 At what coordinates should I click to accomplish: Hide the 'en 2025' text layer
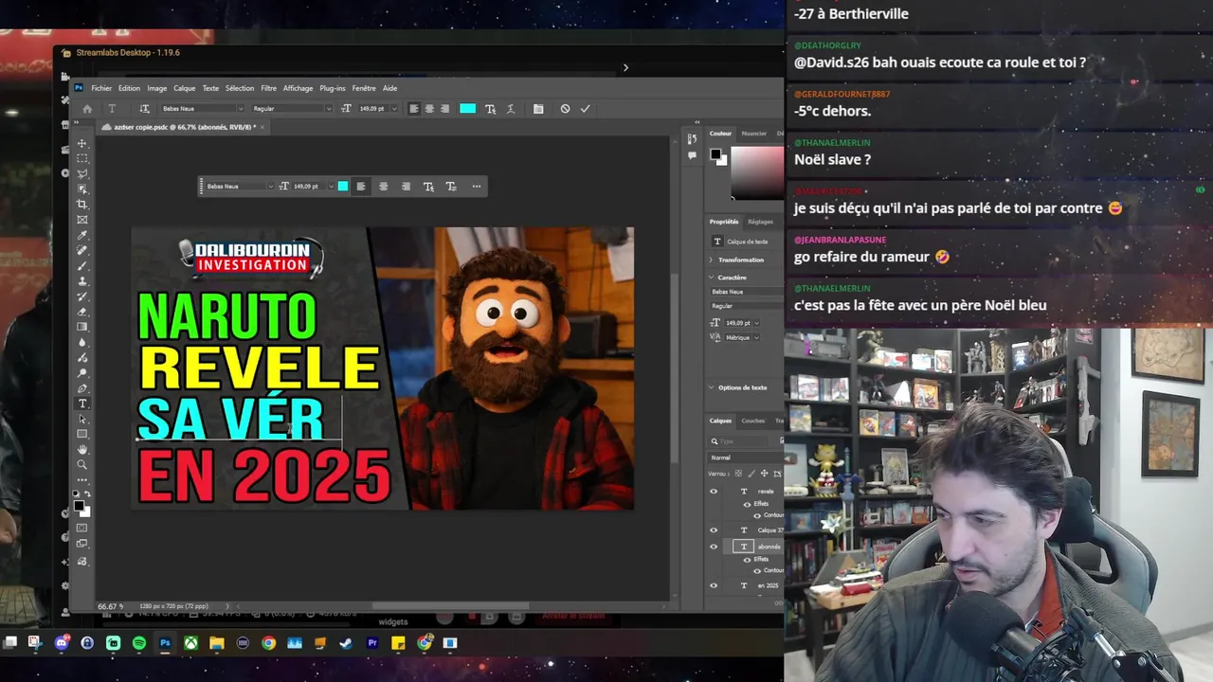pyautogui.click(x=714, y=585)
